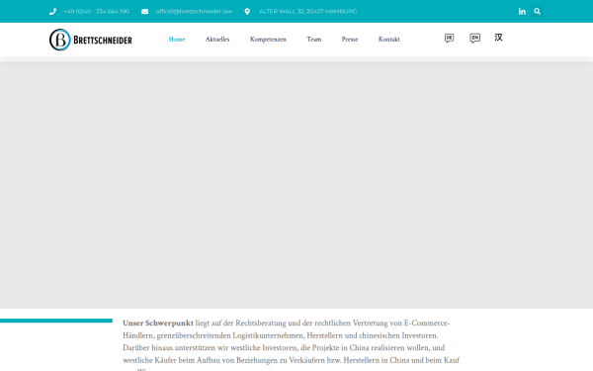The height and width of the screenshot is (371, 593).
Task: Open the search magnifier icon
Action: pos(537,11)
